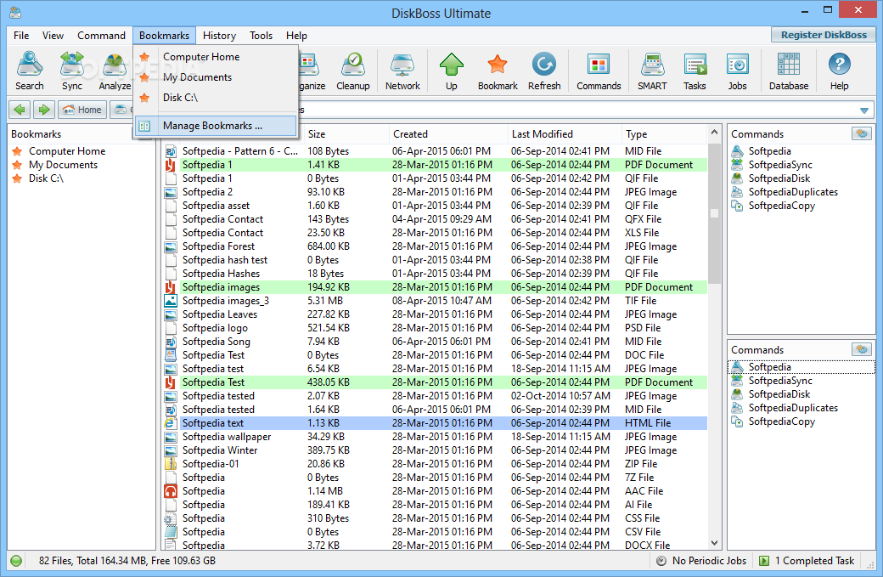
Task: Click the Register DiskBoss button
Action: click(824, 35)
